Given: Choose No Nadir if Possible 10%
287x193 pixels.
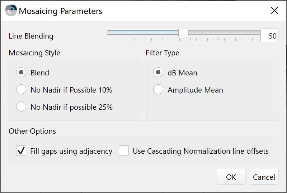Looking at the screenshot, I should 21,90.
